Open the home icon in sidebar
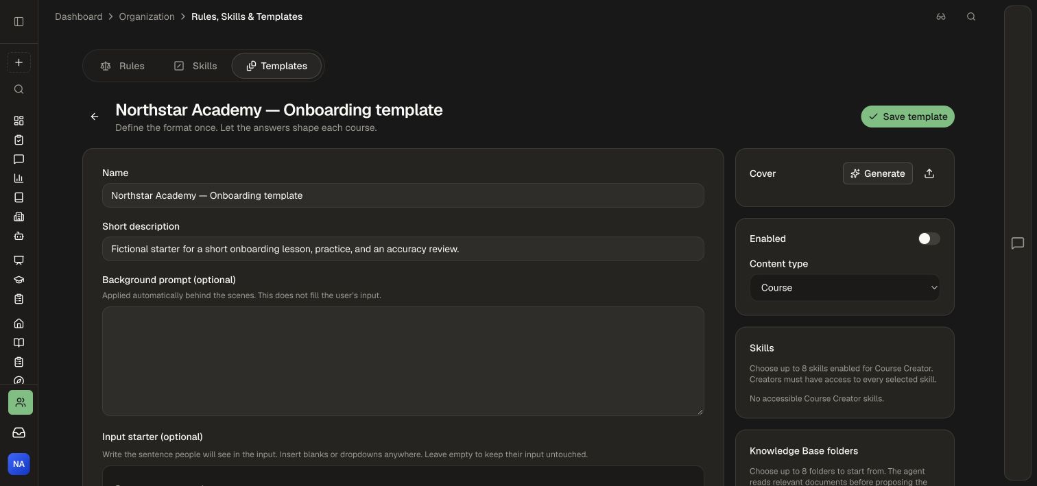Viewport: 1037px width, 486px height. pos(19,324)
